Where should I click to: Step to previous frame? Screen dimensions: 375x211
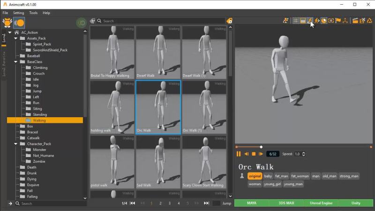coord(247,154)
